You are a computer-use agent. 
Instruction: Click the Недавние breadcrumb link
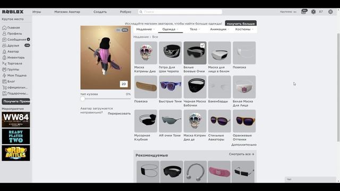[141, 37]
